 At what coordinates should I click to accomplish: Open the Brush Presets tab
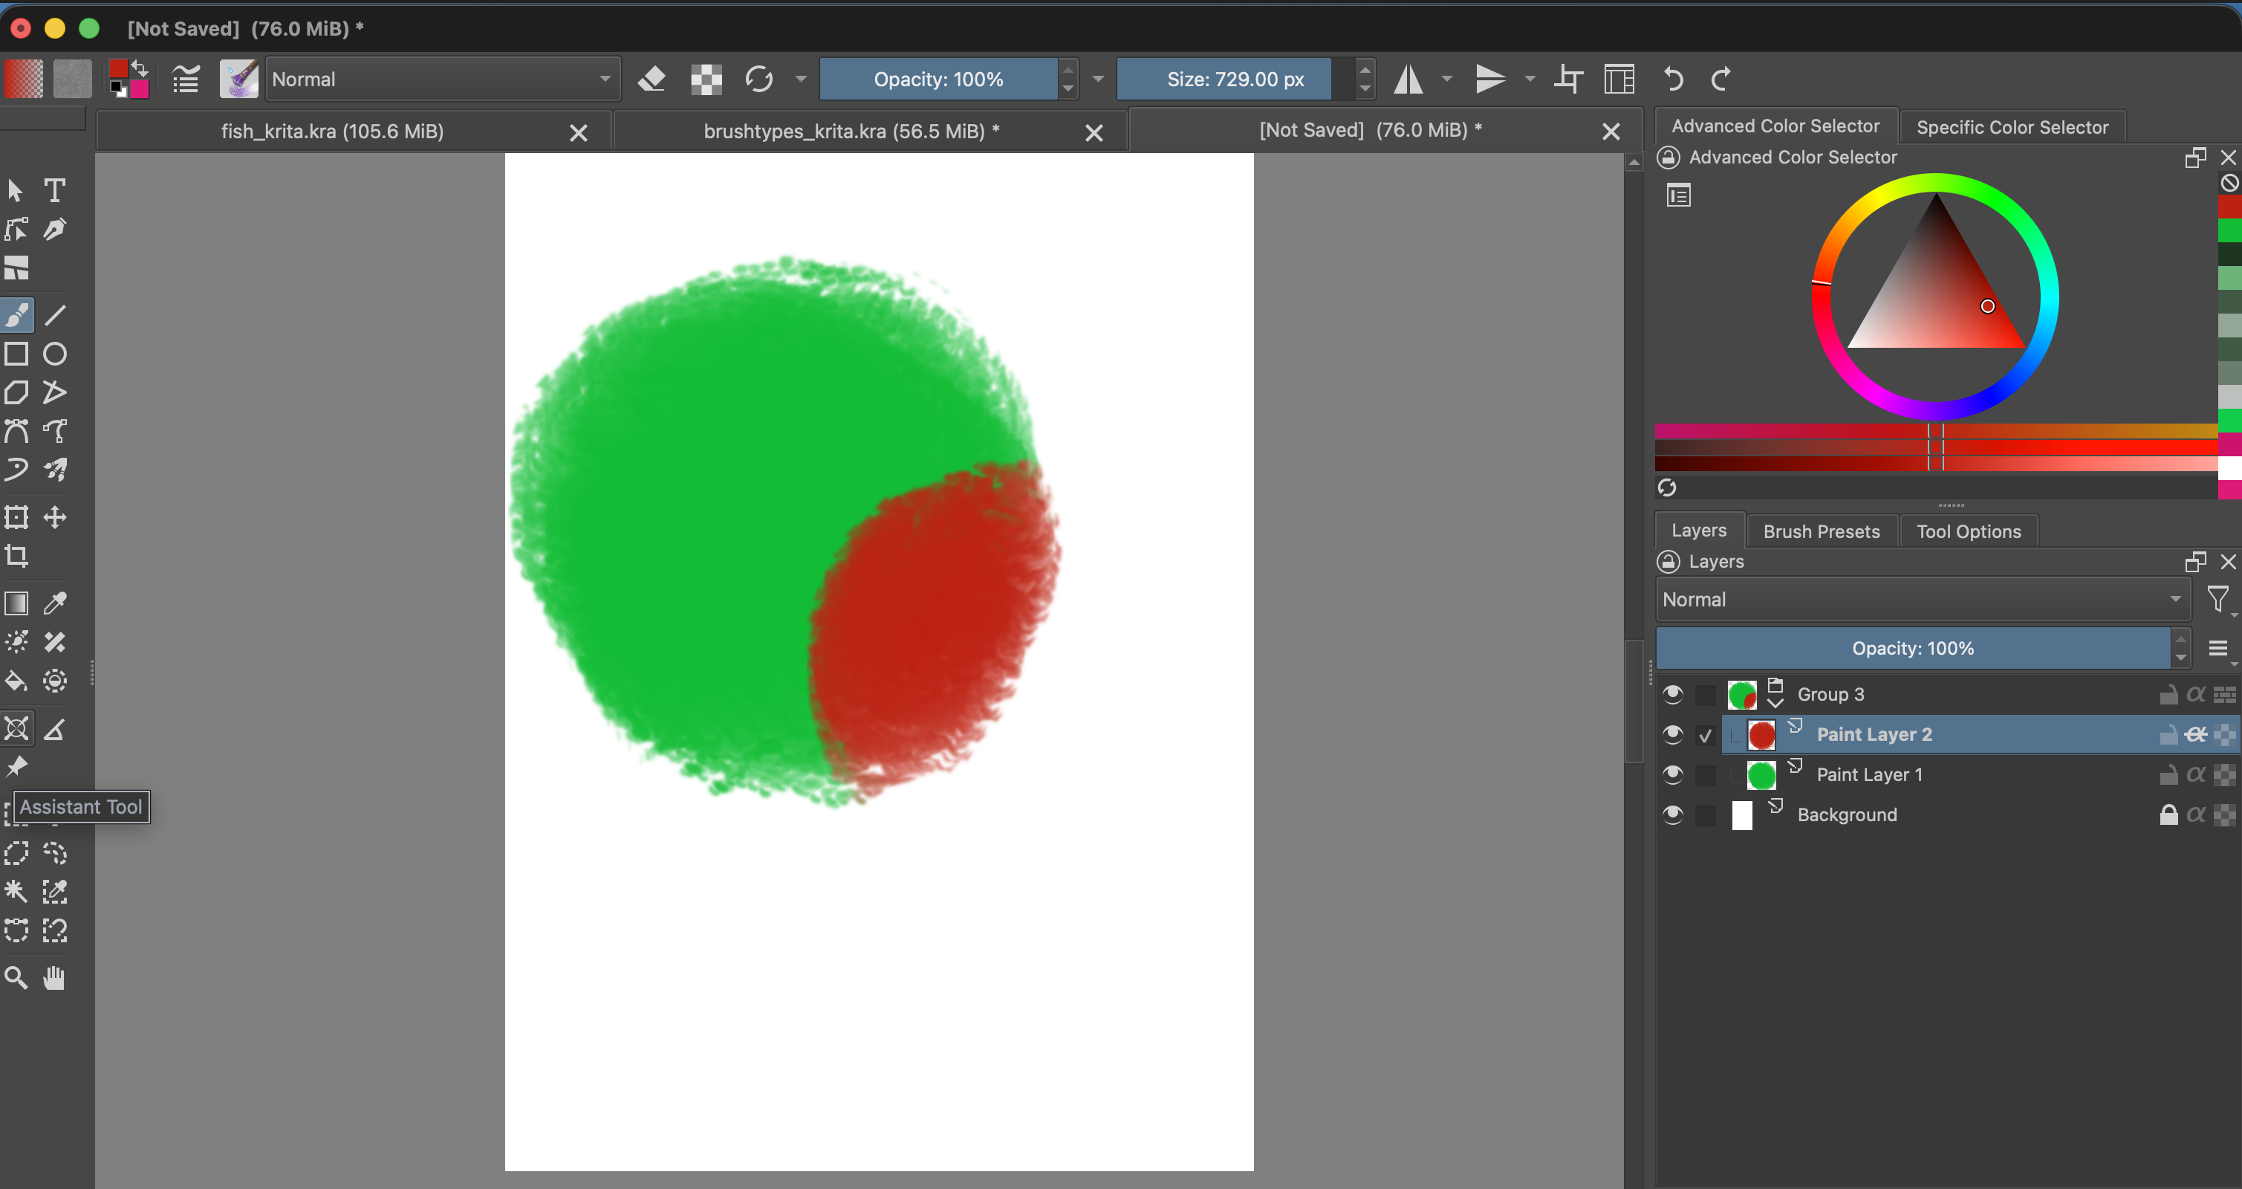[1821, 531]
